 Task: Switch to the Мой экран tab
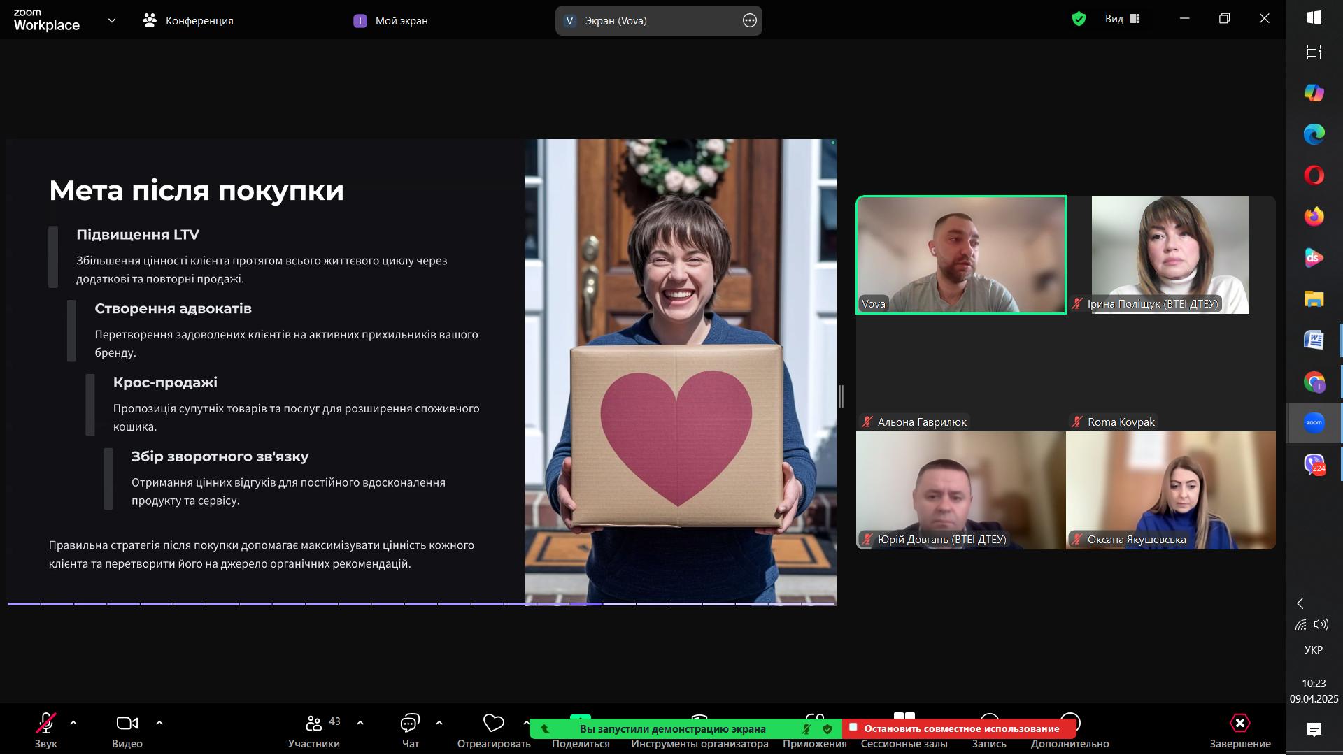coord(391,20)
